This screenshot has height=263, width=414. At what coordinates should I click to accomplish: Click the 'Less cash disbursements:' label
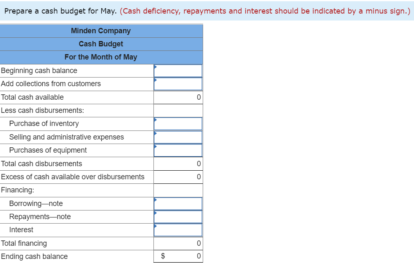43,110
